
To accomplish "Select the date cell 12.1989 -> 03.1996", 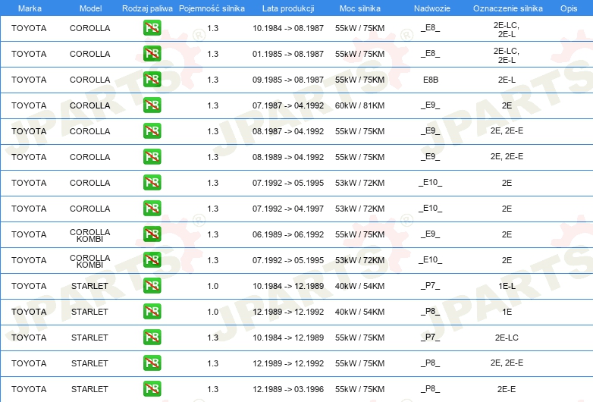I will (288, 389).
